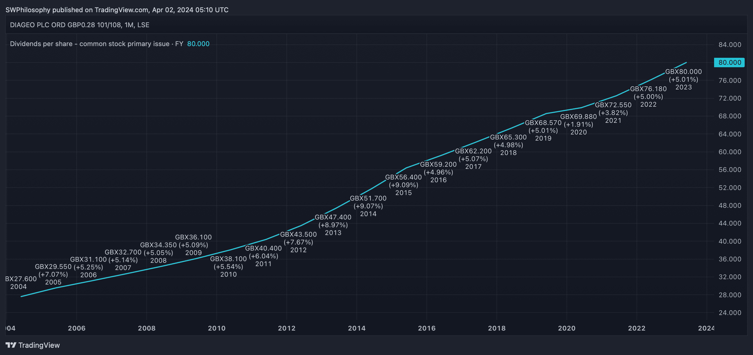The width and height of the screenshot is (753, 355).
Task: Click the 2020 tick on the time axis
Action: click(567, 328)
